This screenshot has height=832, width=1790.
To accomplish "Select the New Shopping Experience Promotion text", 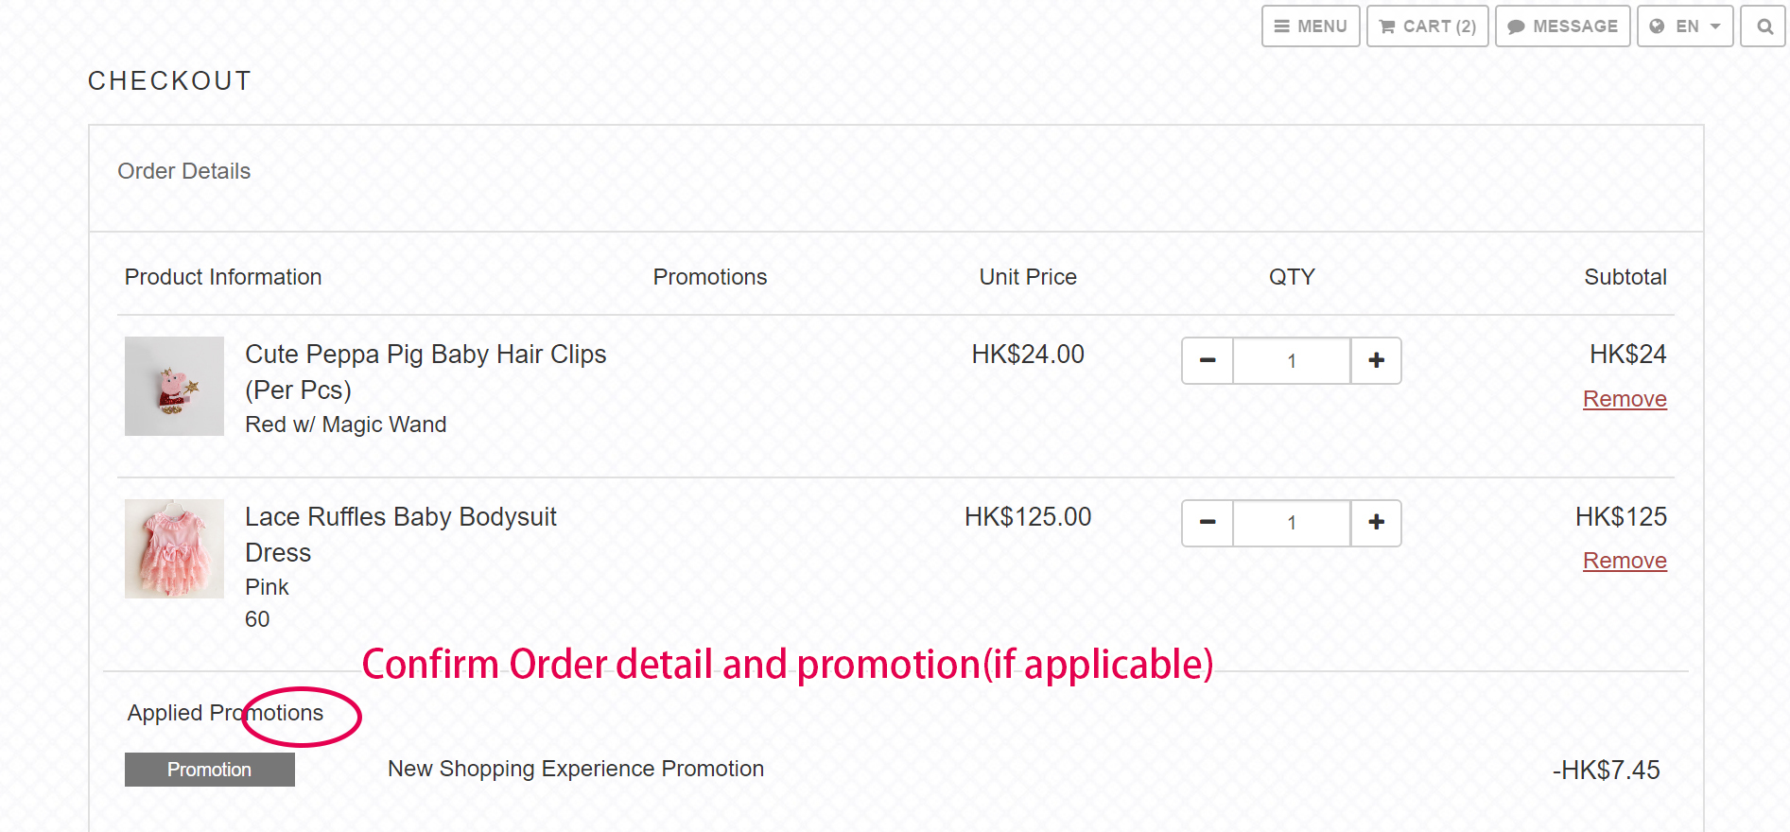I will 576,769.
